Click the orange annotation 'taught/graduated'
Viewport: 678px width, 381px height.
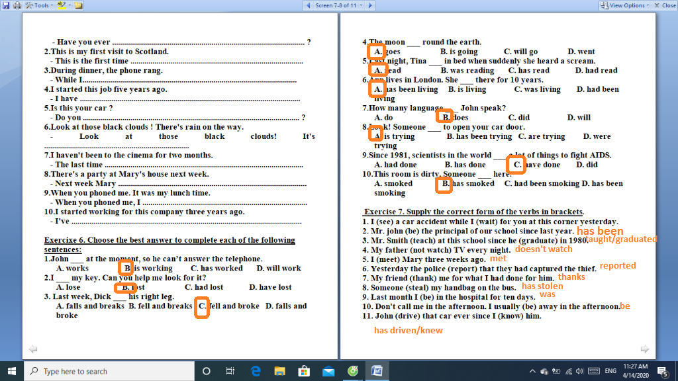(x=621, y=239)
